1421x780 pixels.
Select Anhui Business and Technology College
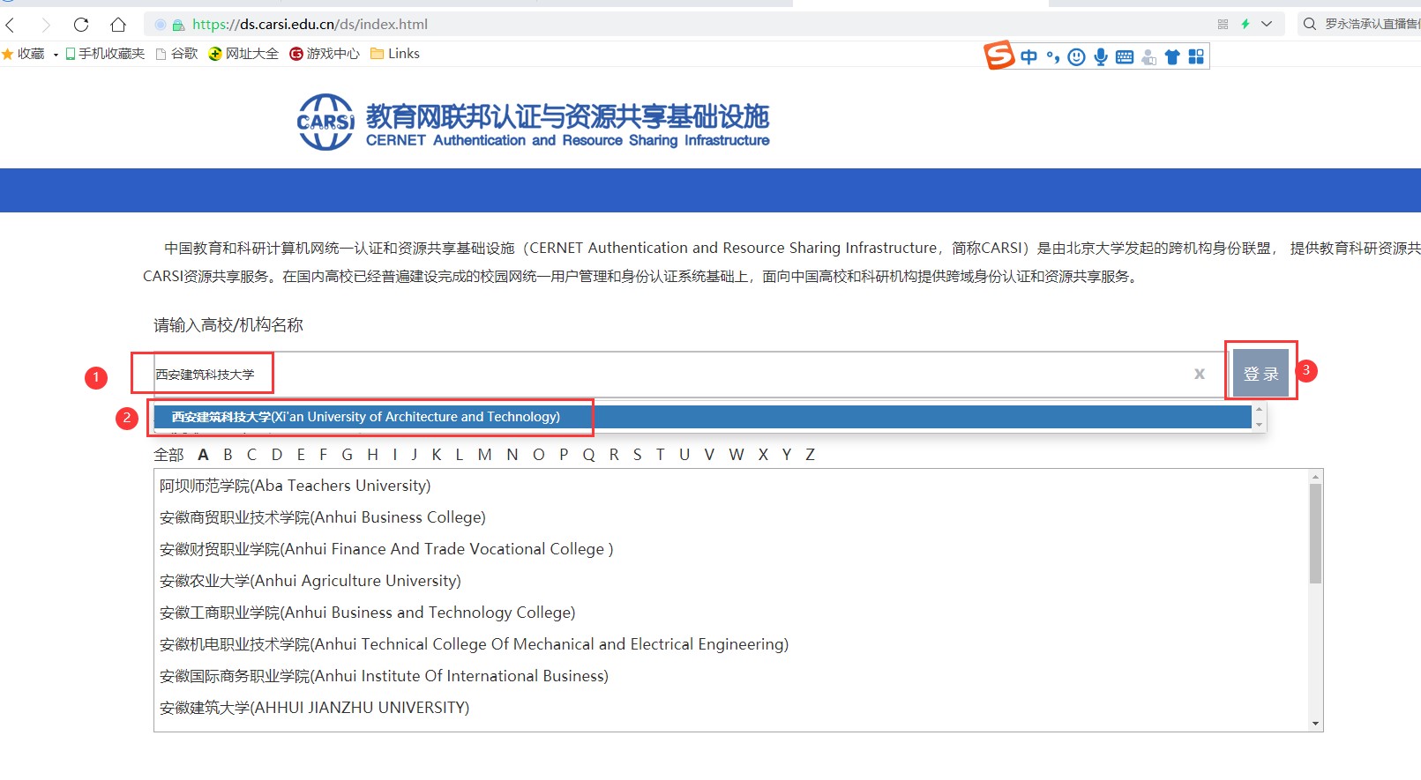click(368, 613)
